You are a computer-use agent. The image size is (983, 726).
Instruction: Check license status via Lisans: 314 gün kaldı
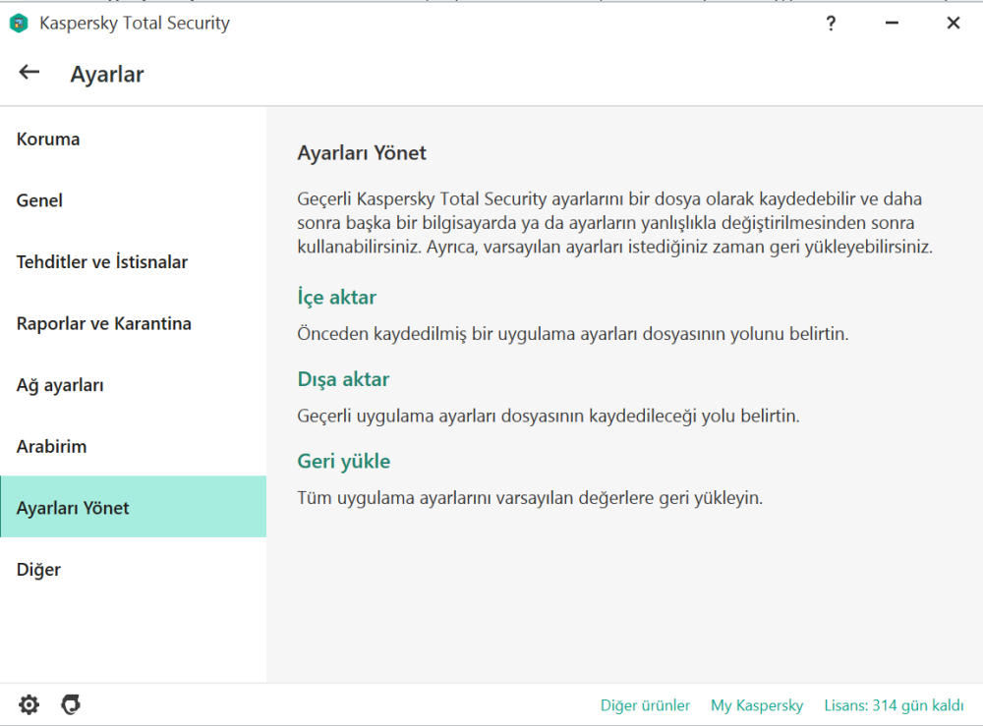pyautogui.click(x=894, y=704)
